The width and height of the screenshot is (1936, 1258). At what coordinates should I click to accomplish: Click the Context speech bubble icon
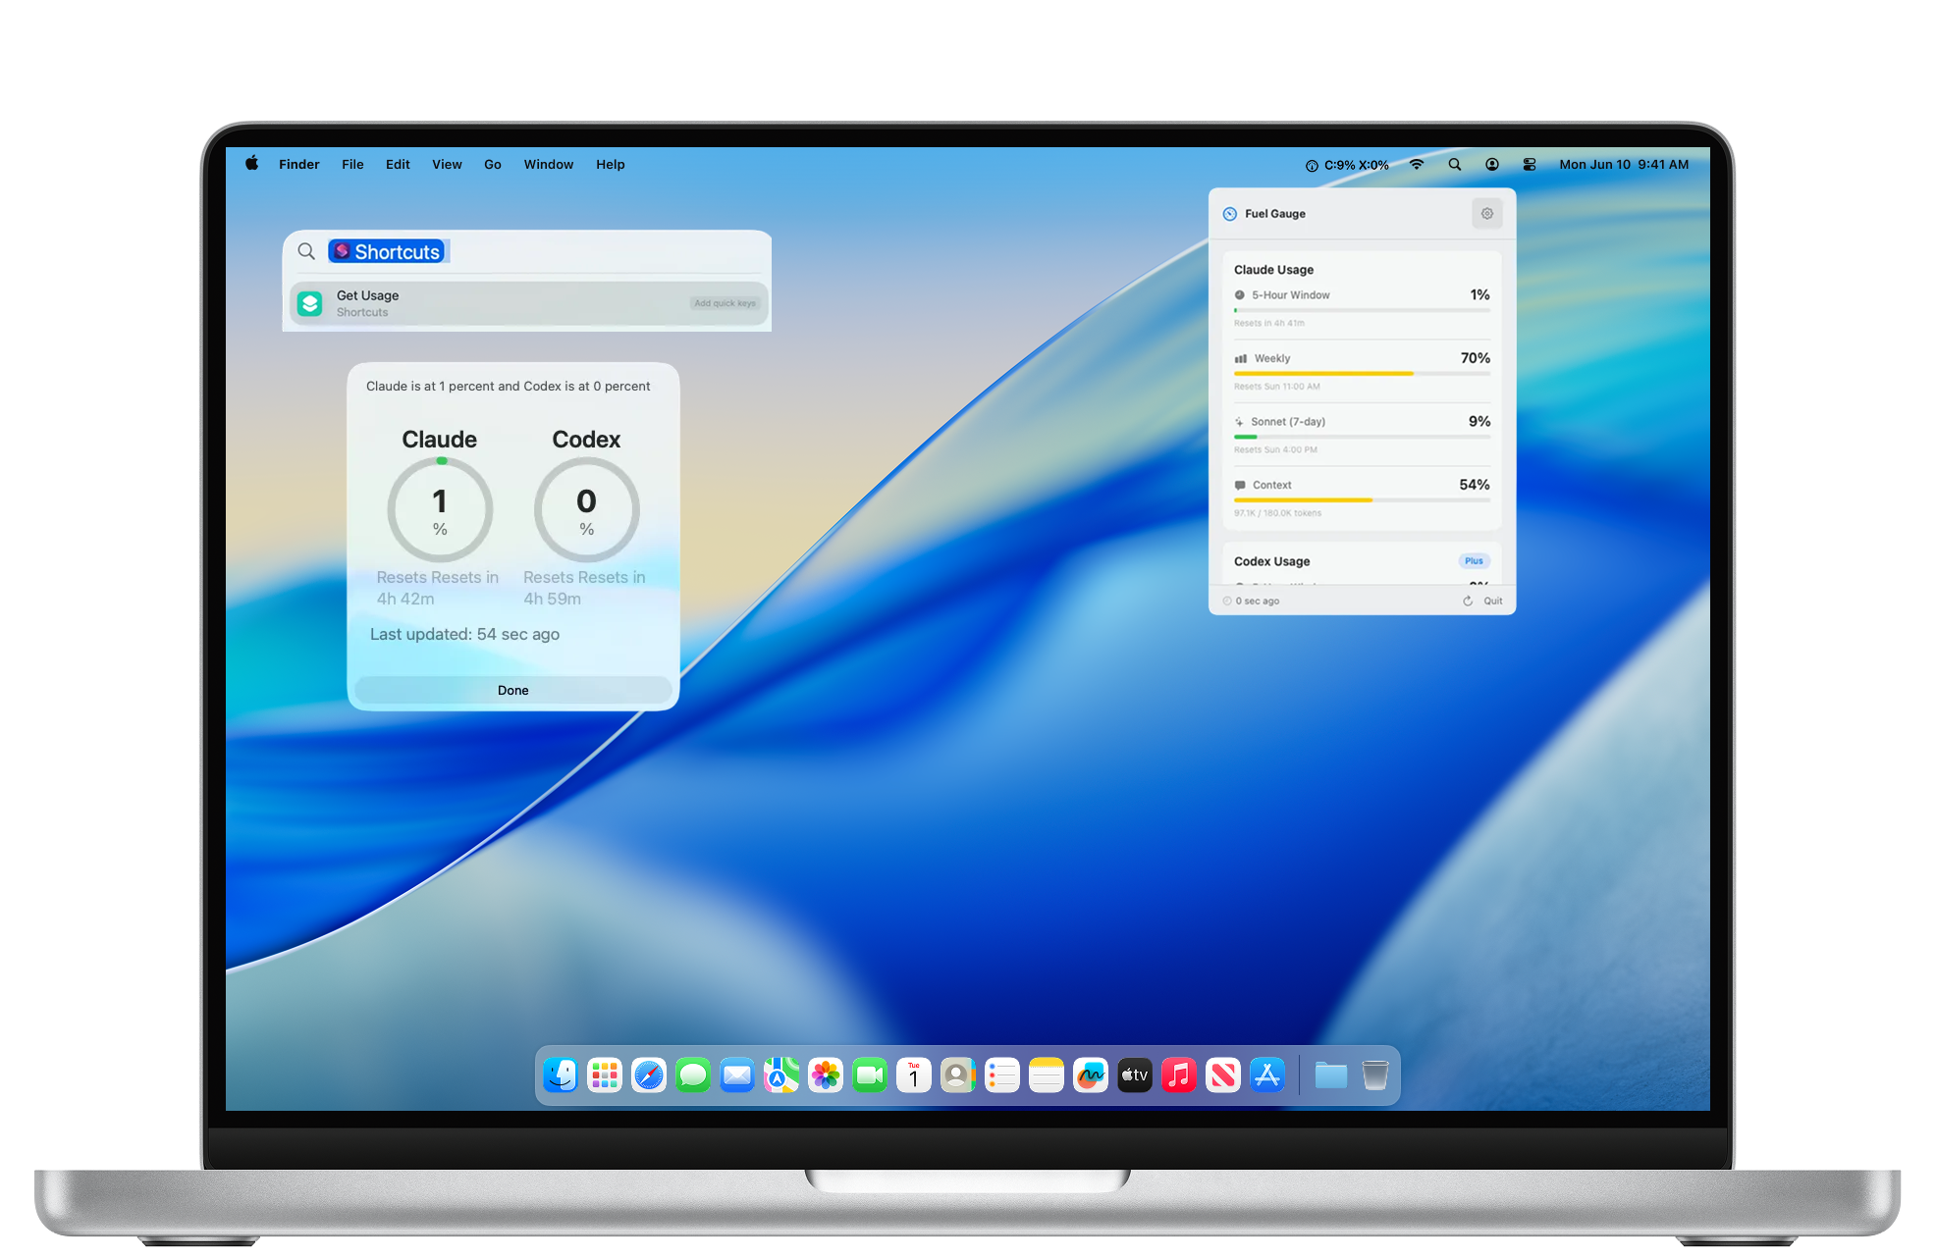(1239, 485)
